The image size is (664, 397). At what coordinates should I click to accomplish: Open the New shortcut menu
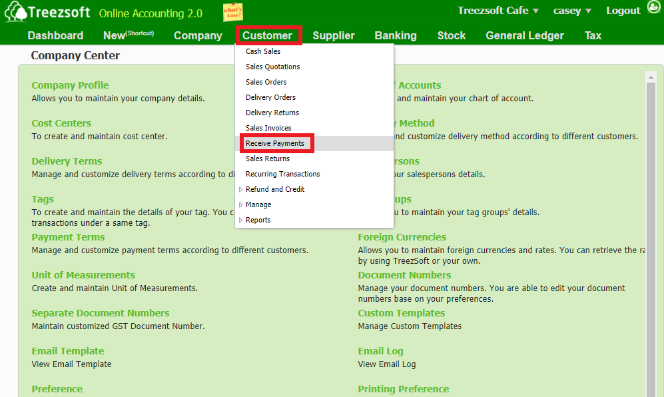[x=129, y=35]
